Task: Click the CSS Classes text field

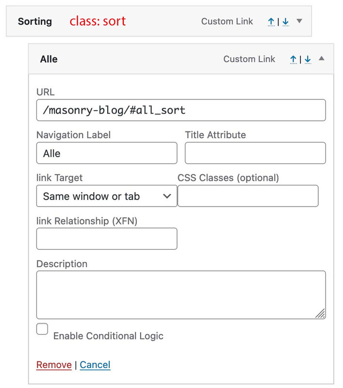Action: point(248,196)
